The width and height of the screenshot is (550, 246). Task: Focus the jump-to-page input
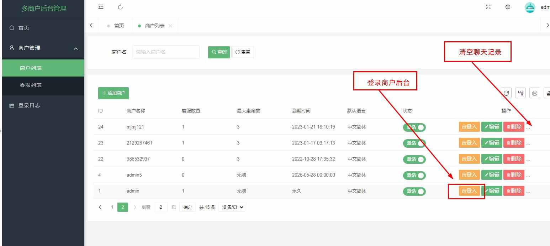tap(161, 207)
